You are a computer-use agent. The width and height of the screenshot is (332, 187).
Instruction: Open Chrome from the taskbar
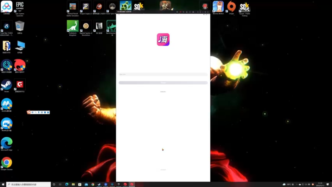(x=93, y=185)
